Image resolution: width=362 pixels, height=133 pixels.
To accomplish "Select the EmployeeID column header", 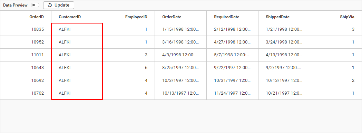I will click(129, 17).
